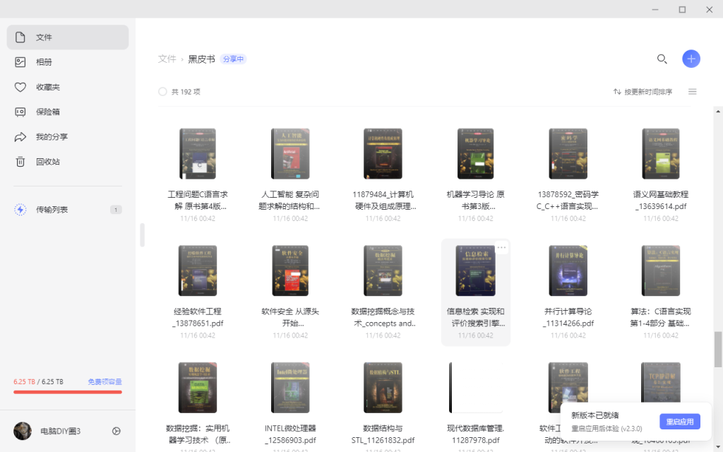The image size is (723, 452).
Task: Click the account name 电脑DIY圈3
Action: tap(61, 432)
